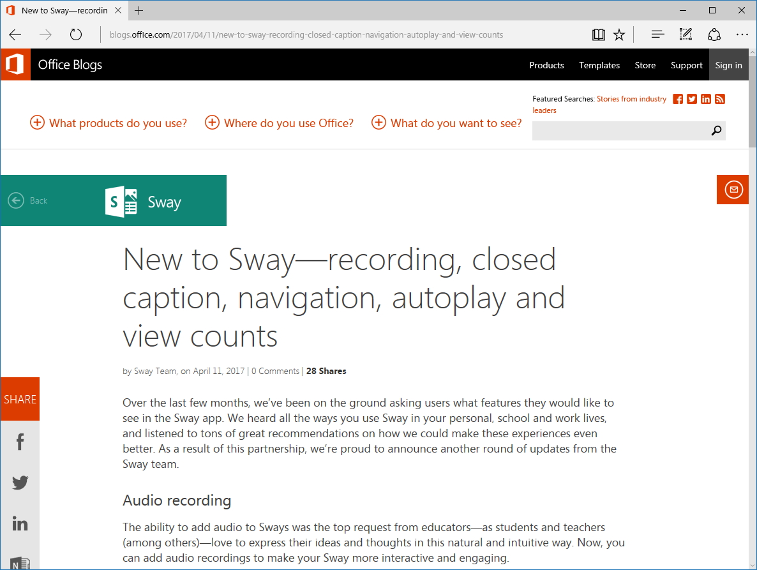Open the orange email subscribe icon
This screenshot has height=570, width=757.
733,190
